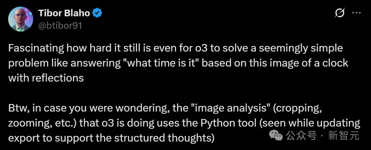This screenshot has width=371, height=150.
Task: Click "with reflections" ending the first paragraph
Action: [x=46, y=78]
